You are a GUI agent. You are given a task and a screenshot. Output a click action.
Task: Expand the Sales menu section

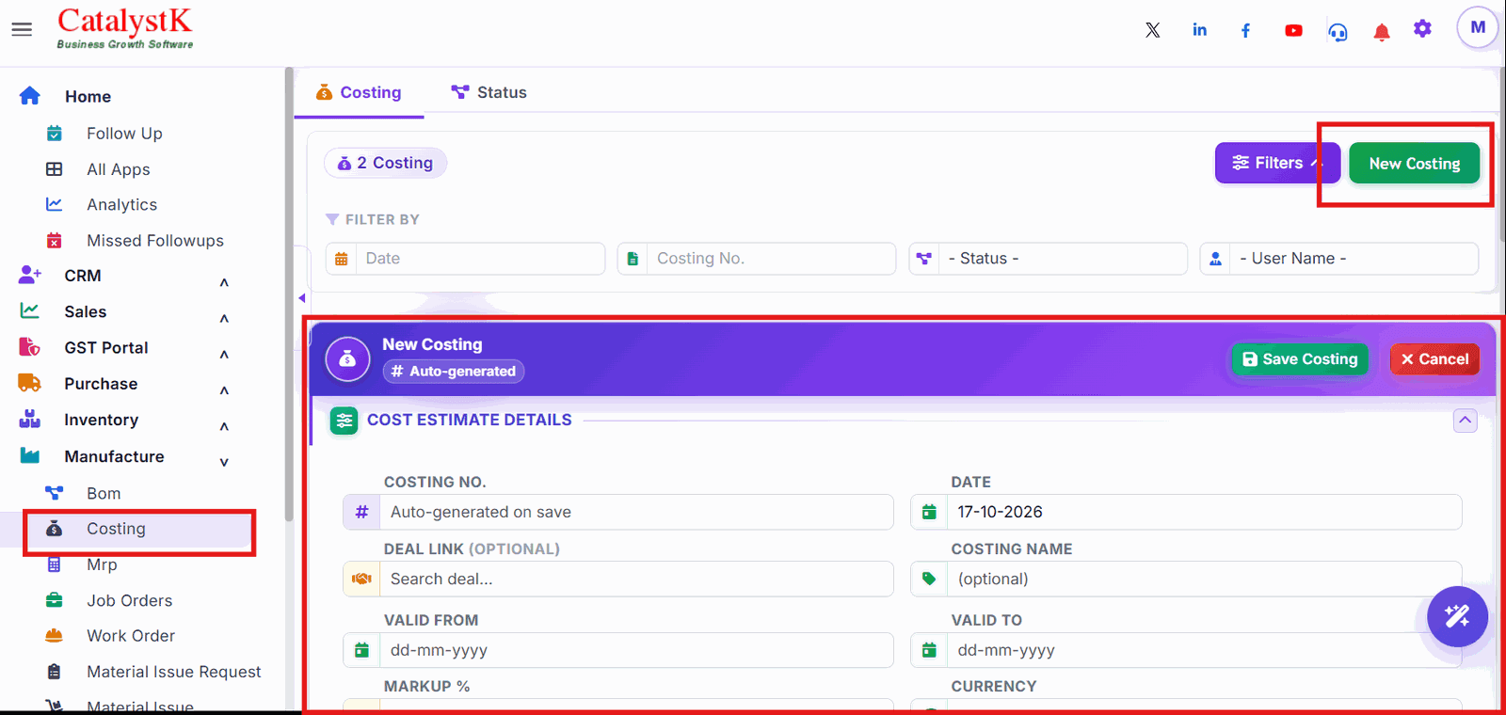224,318
